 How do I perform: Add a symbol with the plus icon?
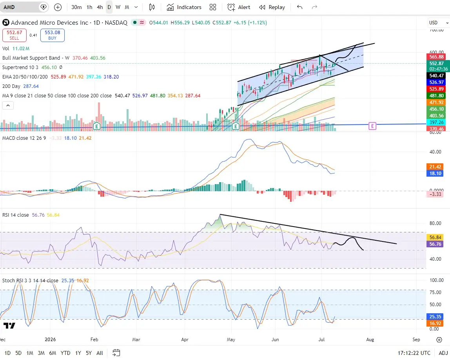coord(58,7)
